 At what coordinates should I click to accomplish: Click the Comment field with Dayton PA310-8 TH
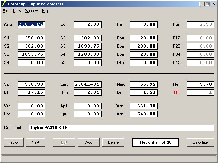click(x=121, y=128)
